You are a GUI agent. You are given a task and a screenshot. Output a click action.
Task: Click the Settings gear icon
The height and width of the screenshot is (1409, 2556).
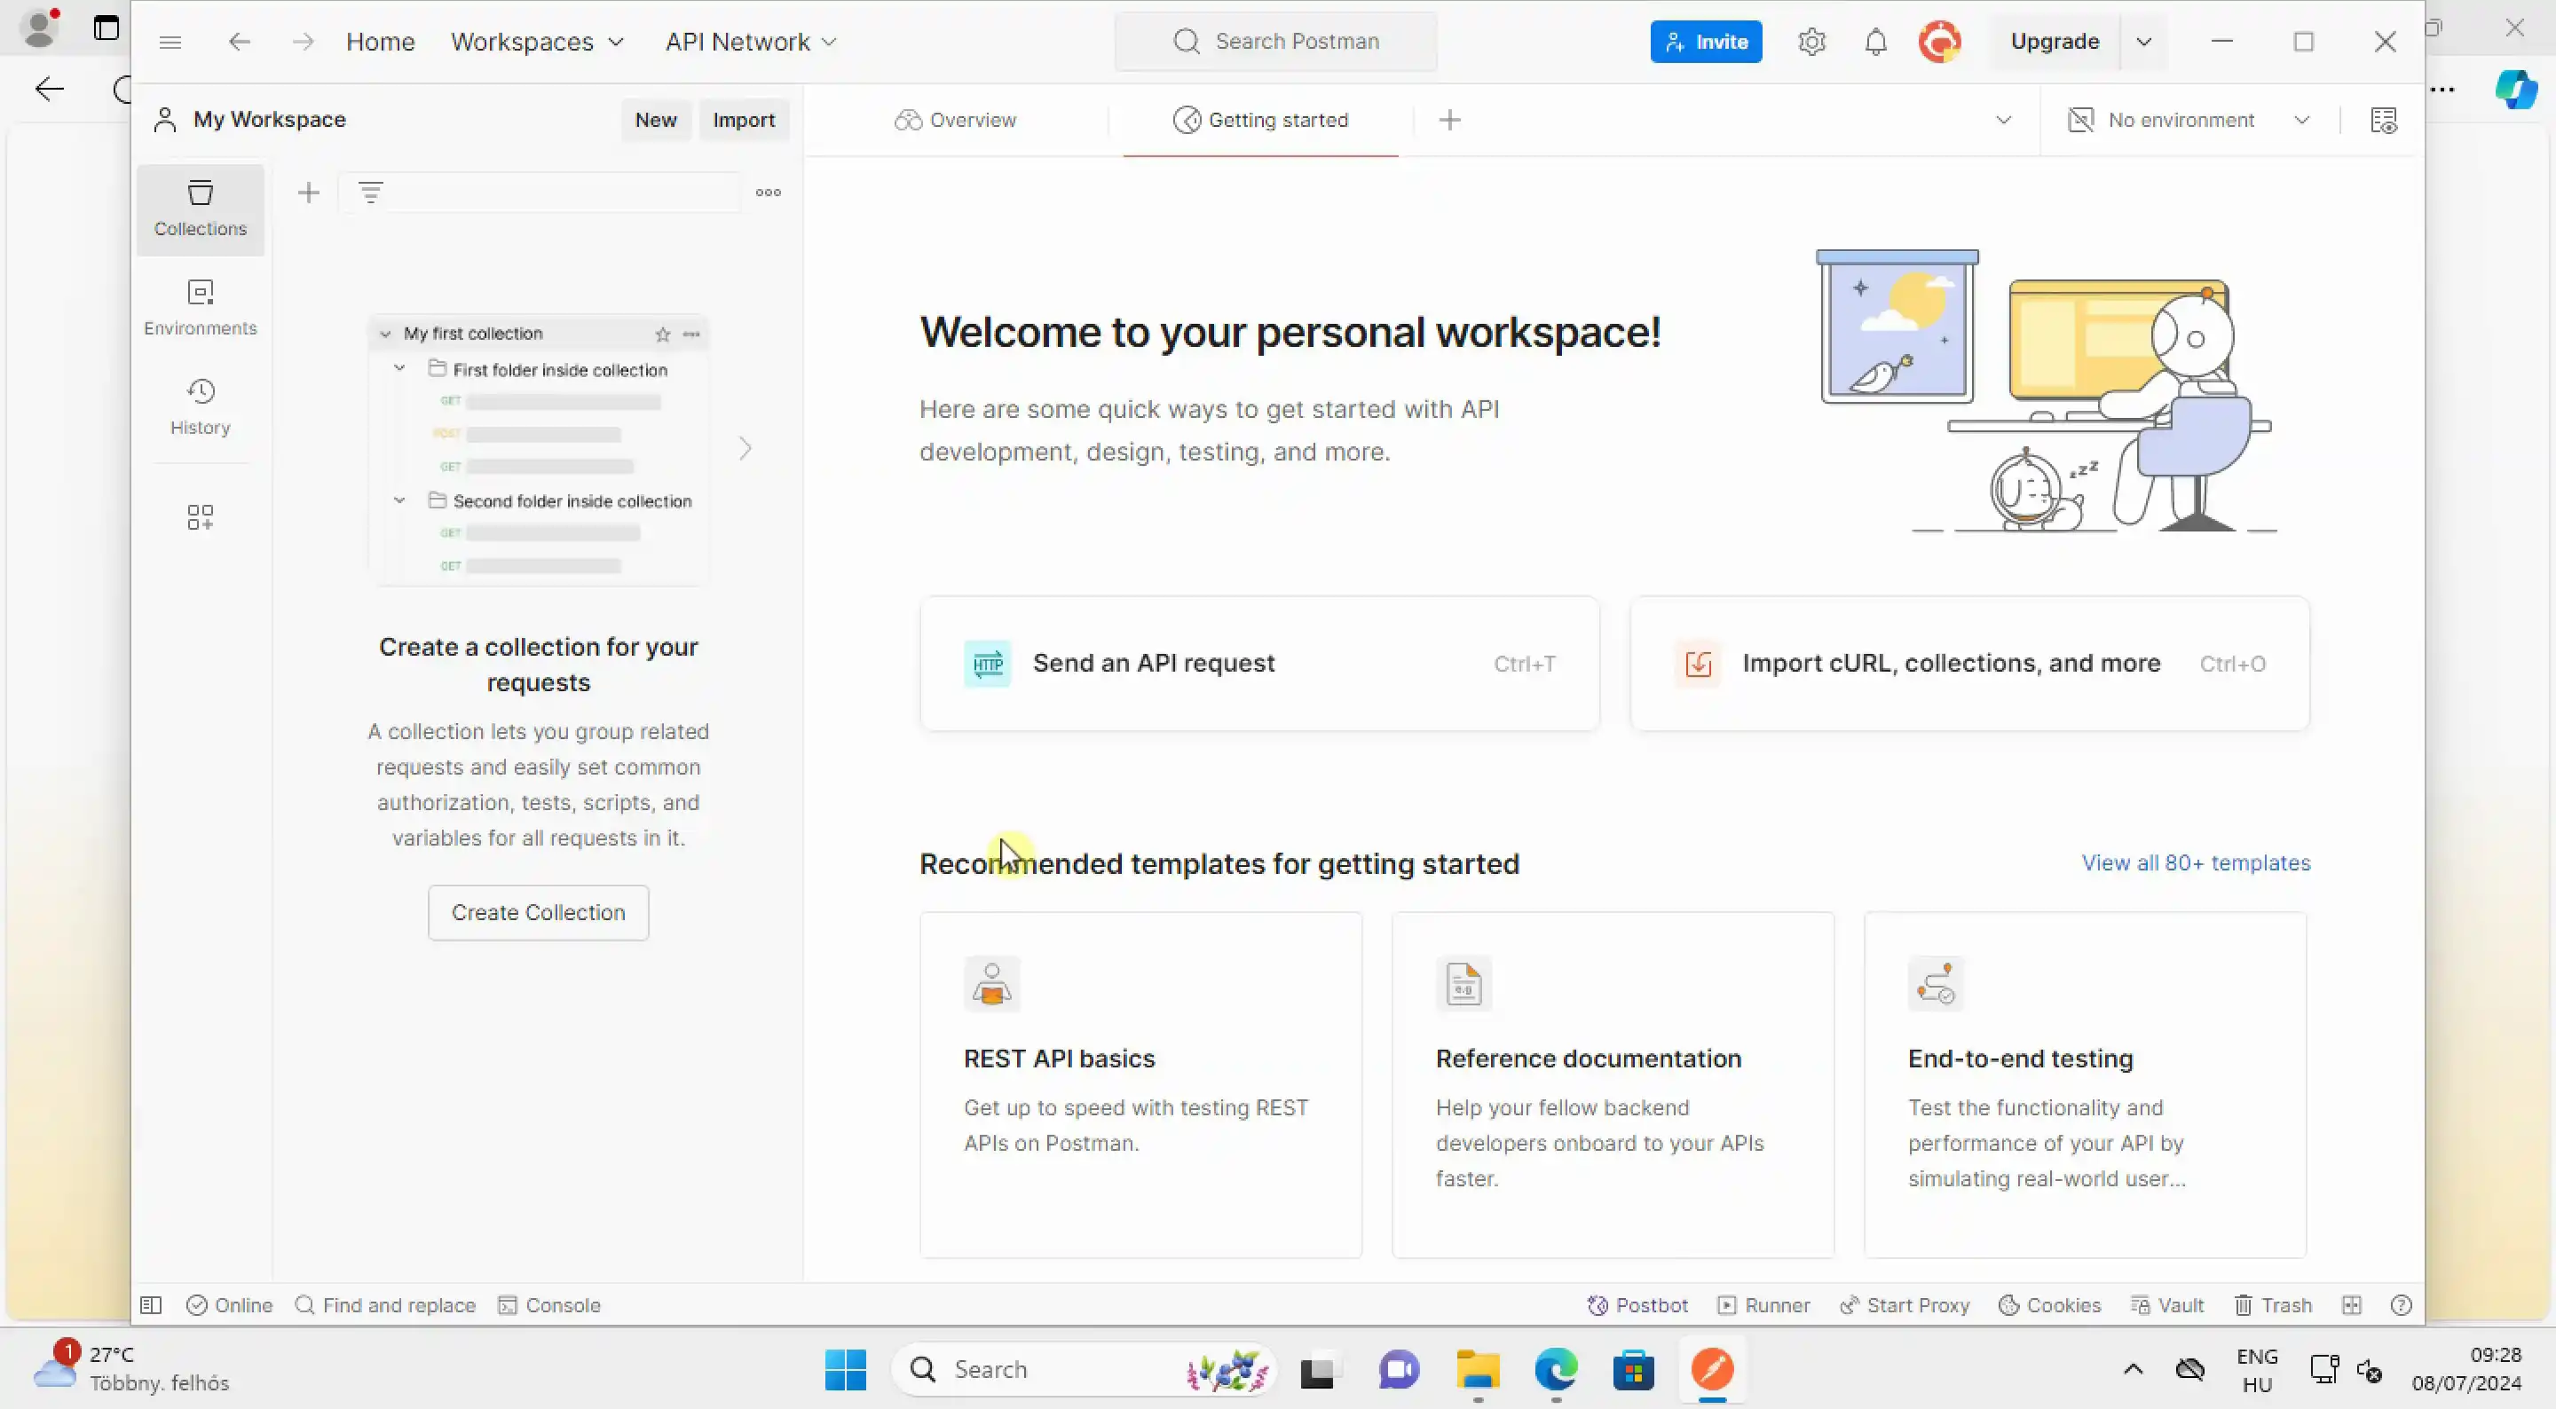(x=1810, y=40)
